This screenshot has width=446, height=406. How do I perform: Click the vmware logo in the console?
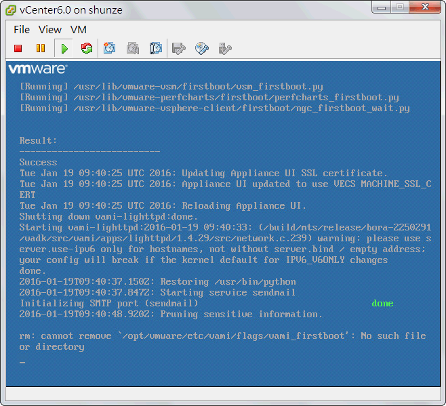tap(38, 69)
